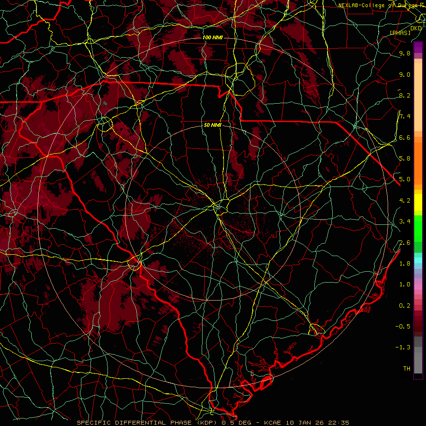Image resolution: width=426 pixels, height=426 pixels.
Task: Select the 4.2 scale value
Action: 405,201
